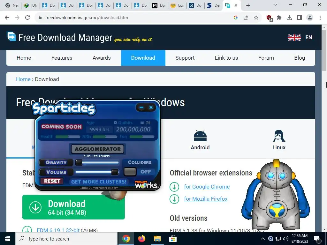Viewport: 327px width, 245px height.
Task: Click the grey and blue robot character
Action: click(276, 195)
